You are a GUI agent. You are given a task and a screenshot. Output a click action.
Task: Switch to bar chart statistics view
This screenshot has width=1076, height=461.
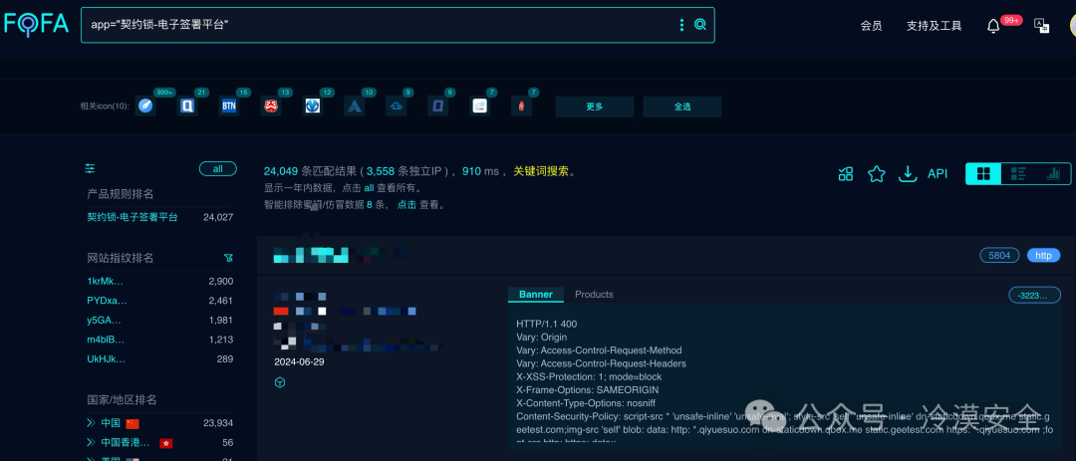click(x=1053, y=174)
